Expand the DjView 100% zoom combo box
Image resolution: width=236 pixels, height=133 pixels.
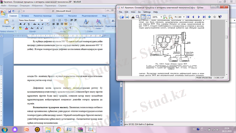[x=161, y=17]
